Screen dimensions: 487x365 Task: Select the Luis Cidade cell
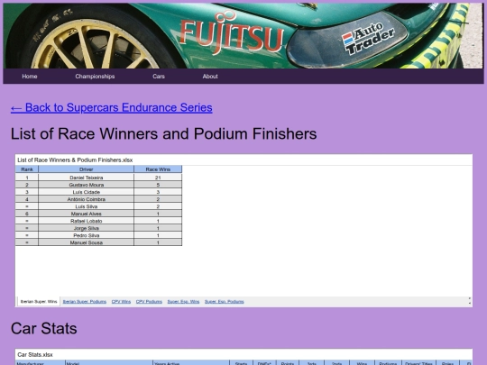click(87, 192)
